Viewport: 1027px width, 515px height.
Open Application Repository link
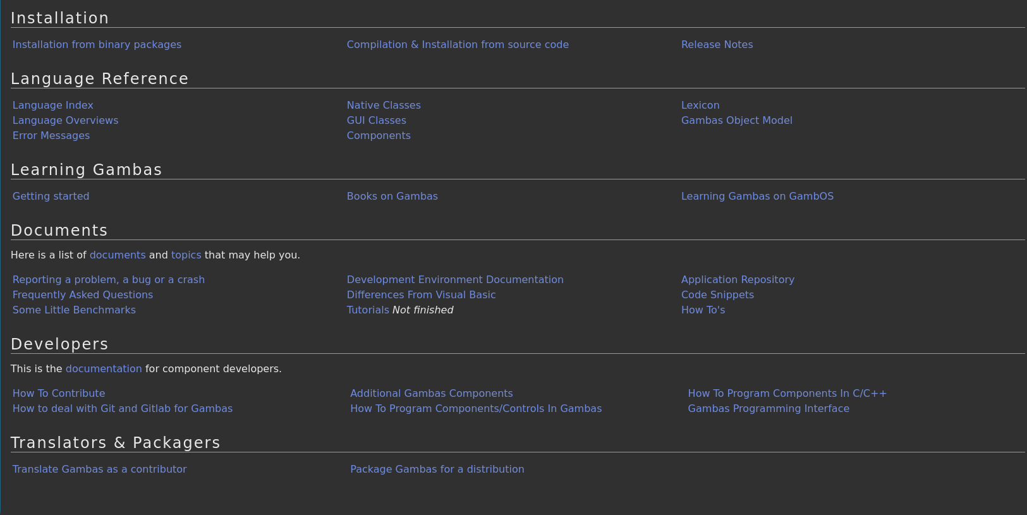coord(738,280)
